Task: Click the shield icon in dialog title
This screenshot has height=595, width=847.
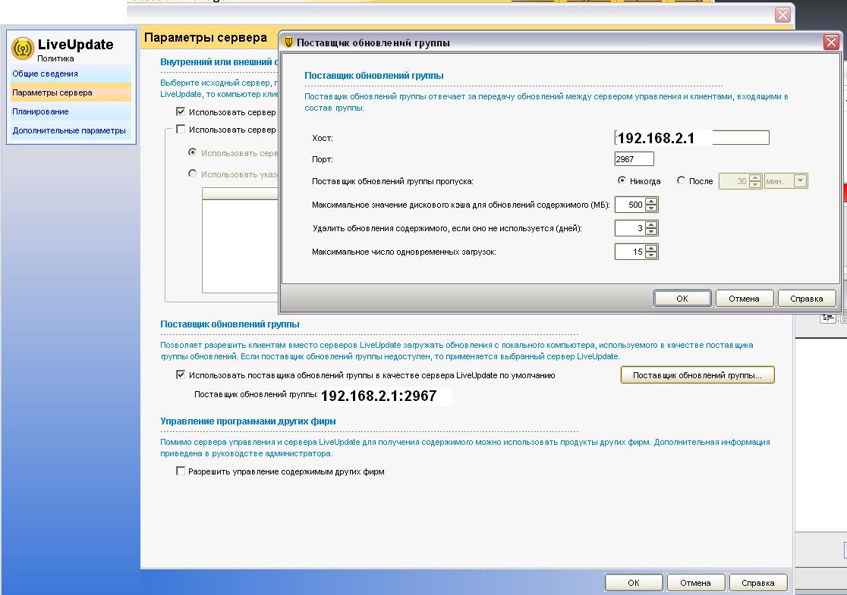Action: [288, 42]
